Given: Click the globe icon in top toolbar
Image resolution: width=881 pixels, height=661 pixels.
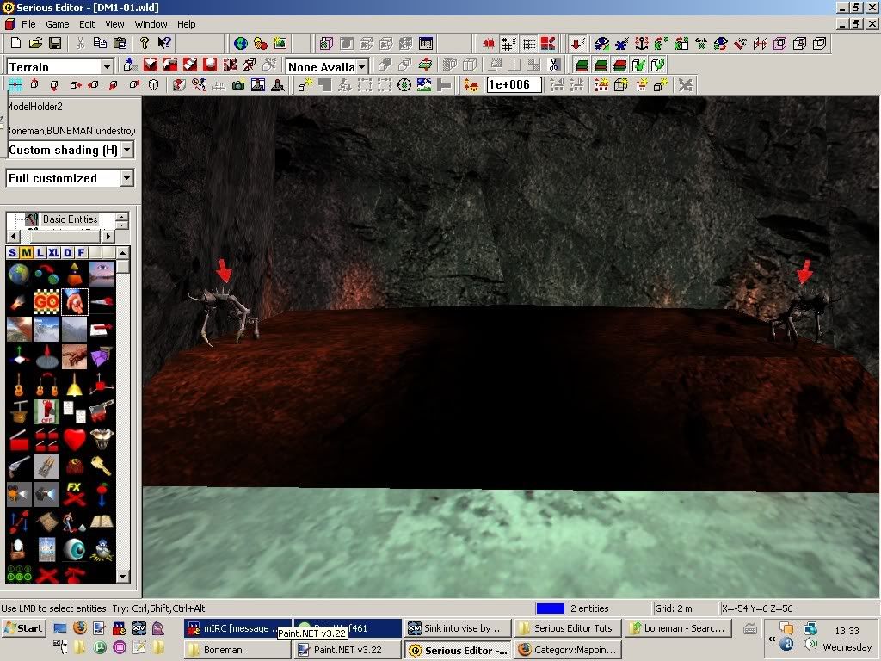Looking at the screenshot, I should click(x=241, y=43).
